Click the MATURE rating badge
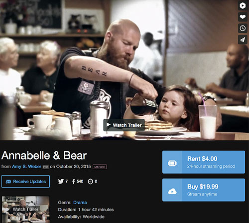Image resolution: width=249 pixels, height=223 pixels. [x=100, y=167]
